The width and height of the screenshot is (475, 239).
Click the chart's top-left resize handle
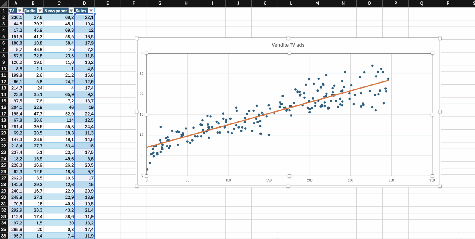[137, 39]
